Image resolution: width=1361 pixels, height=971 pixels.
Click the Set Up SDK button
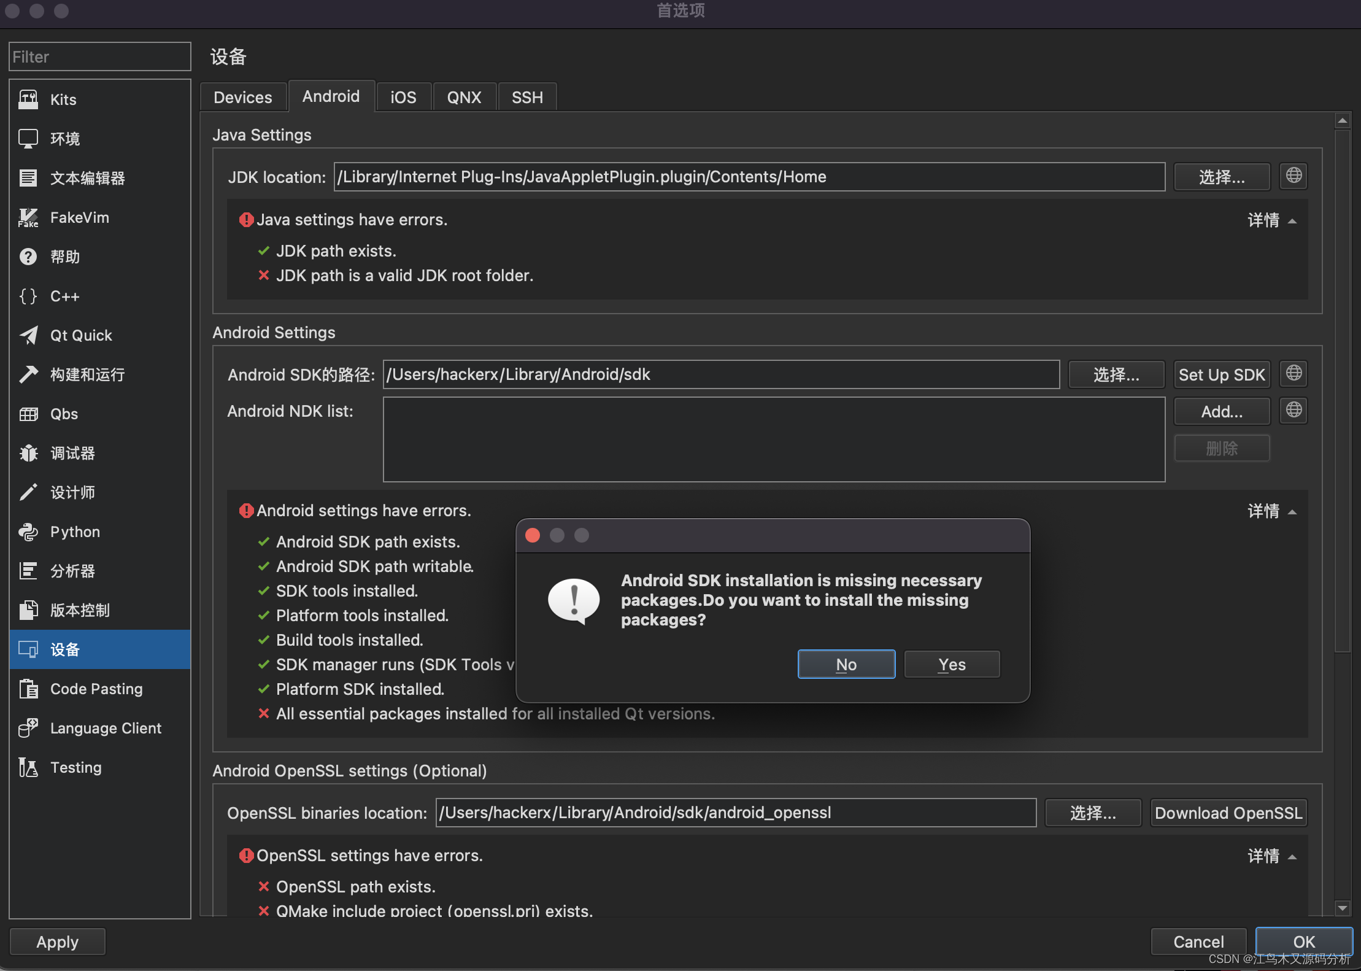1221,375
